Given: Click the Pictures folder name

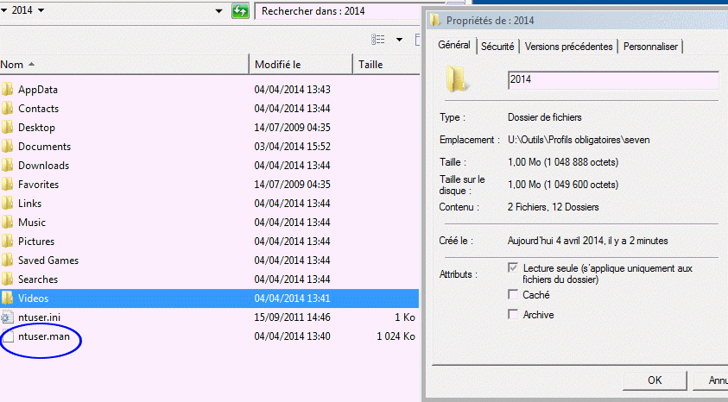Looking at the screenshot, I should pos(36,242).
